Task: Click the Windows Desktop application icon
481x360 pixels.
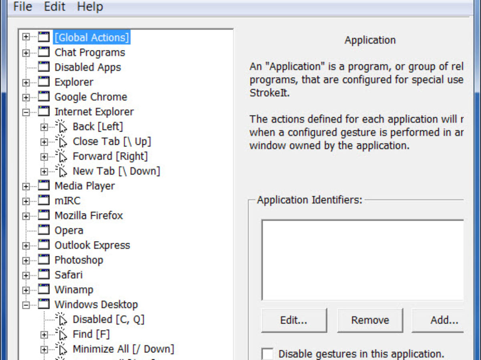Action: (44, 304)
